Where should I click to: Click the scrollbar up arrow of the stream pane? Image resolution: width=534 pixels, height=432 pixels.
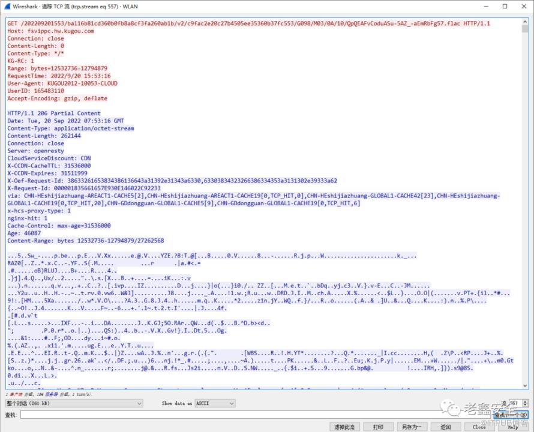point(525,22)
